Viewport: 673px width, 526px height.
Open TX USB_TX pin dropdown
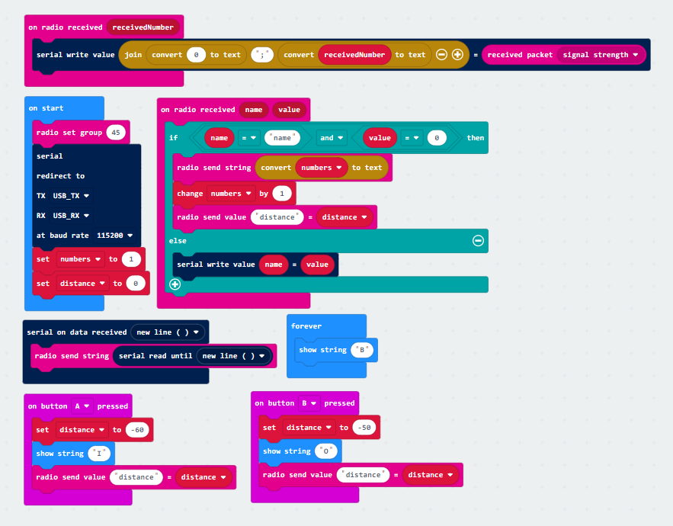click(71, 195)
